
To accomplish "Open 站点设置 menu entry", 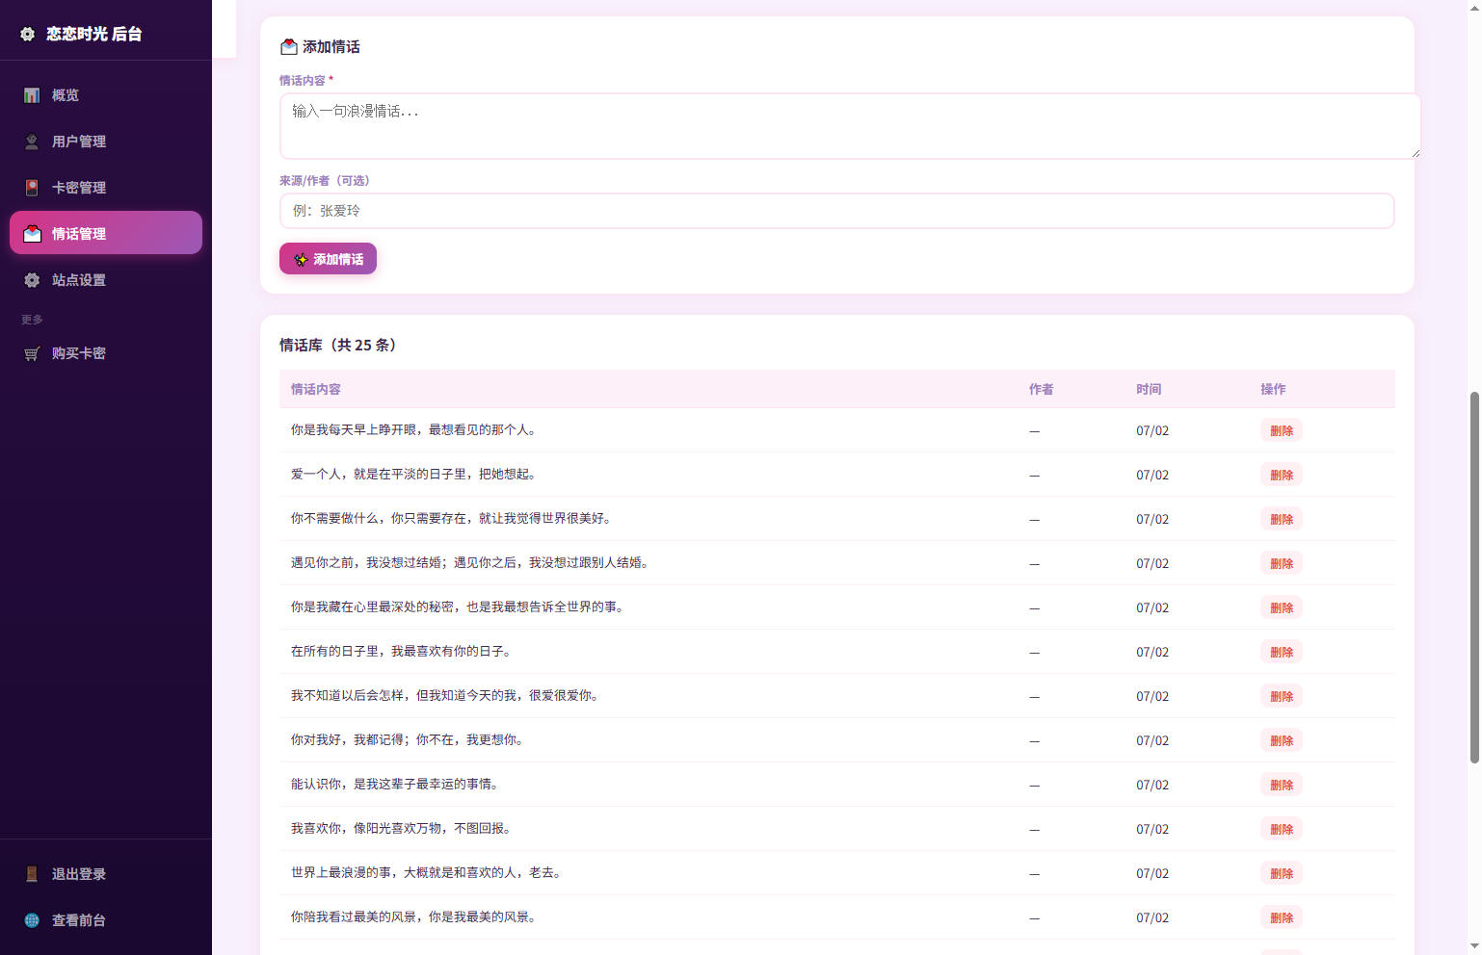I will tap(106, 280).
